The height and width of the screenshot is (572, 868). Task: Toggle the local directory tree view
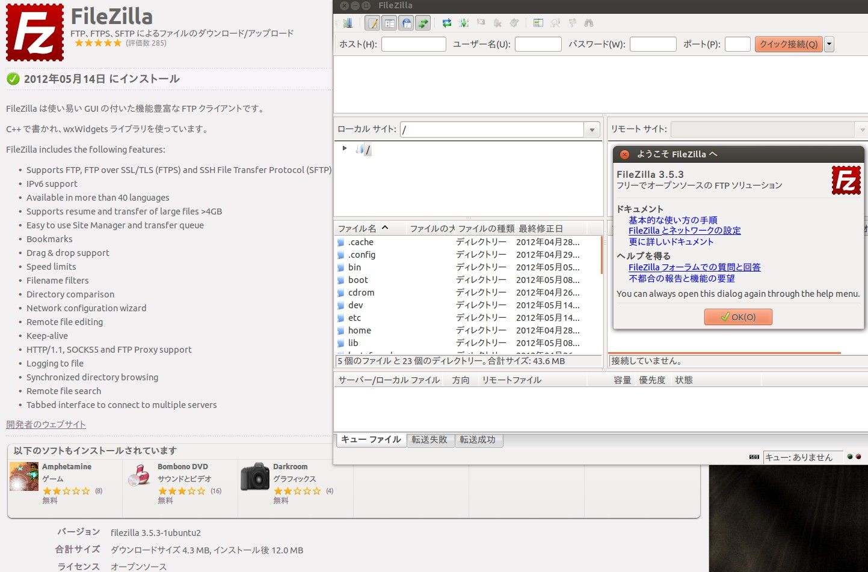tap(390, 23)
